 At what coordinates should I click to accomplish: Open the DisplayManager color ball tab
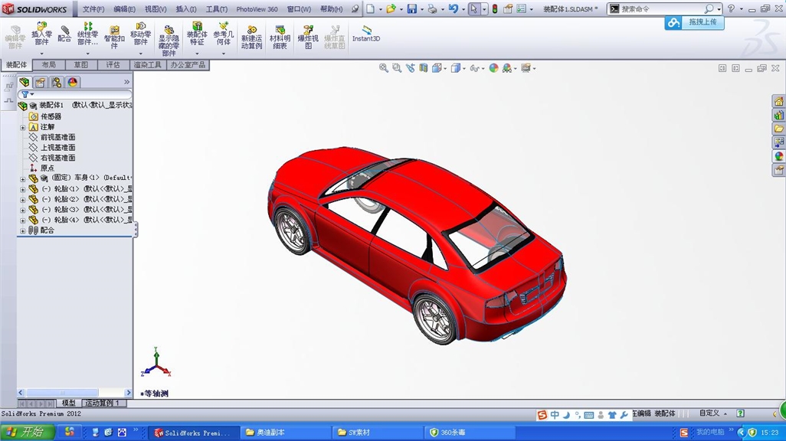(73, 82)
